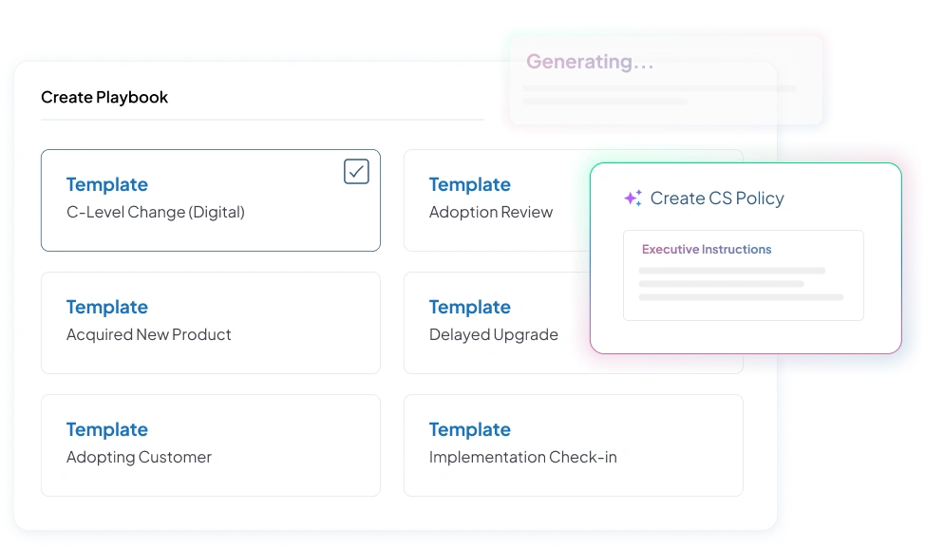This screenshot has height=548, width=925.
Task: Click Template heading above Acquired New Product
Action: pos(107,308)
